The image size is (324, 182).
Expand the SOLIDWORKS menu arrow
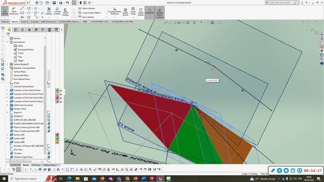coord(28,3)
